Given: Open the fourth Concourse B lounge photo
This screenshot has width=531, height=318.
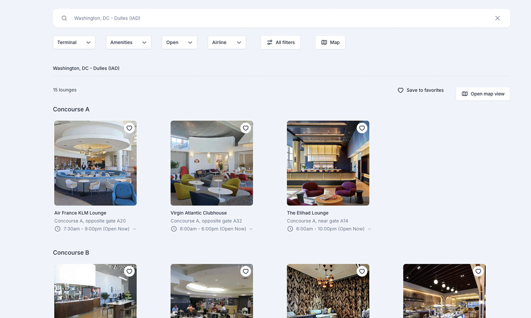Looking at the screenshot, I should click(x=444, y=291).
